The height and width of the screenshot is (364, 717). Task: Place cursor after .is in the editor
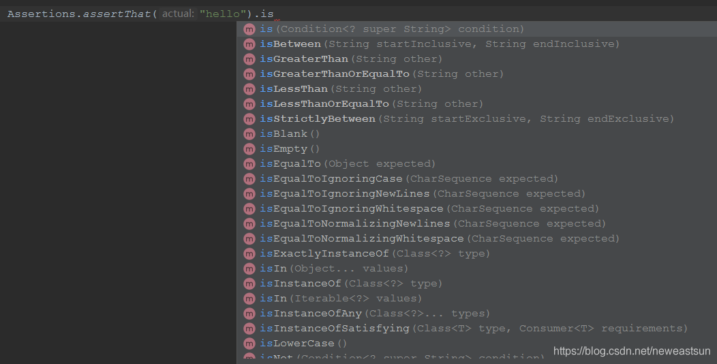pos(274,14)
